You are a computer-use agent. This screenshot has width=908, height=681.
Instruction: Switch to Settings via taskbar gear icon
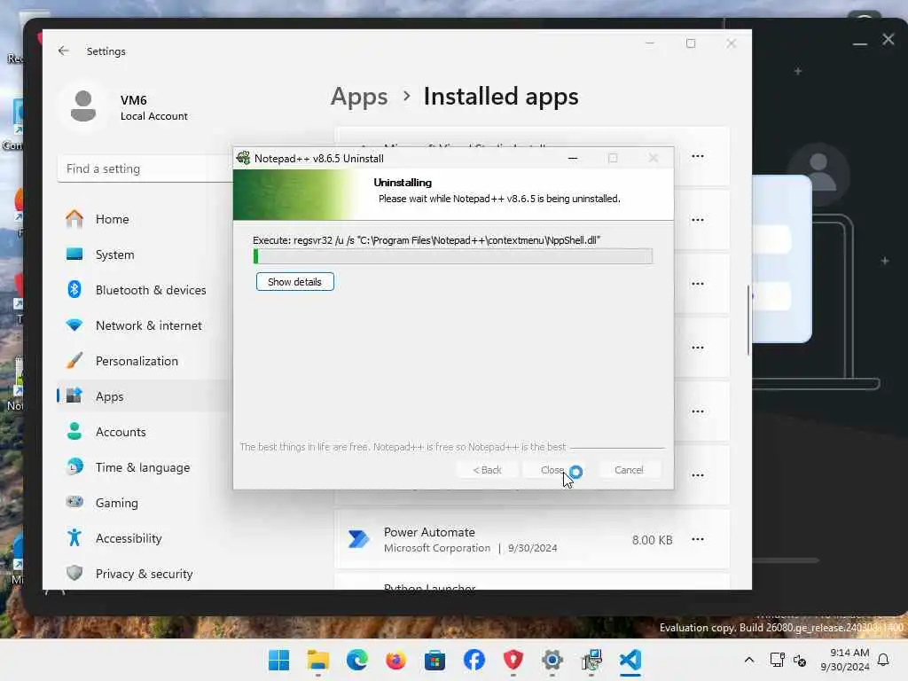pos(552,660)
